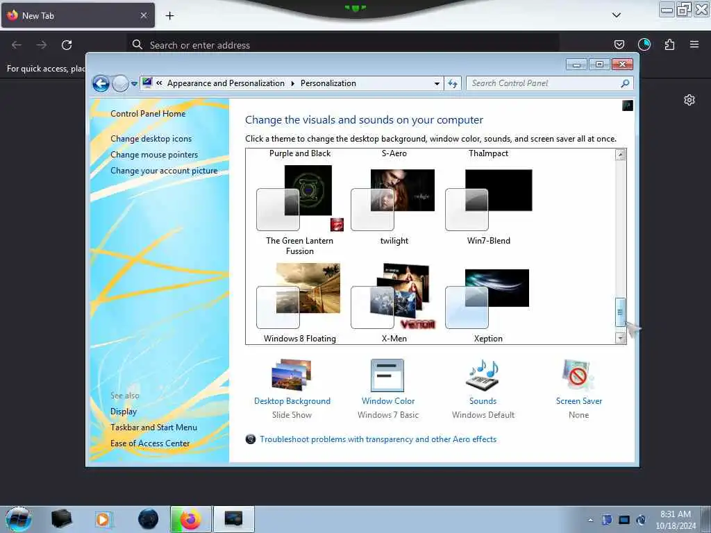Click Personalization breadcrumb segment
Image resolution: width=711 pixels, height=533 pixels.
pos(328,83)
